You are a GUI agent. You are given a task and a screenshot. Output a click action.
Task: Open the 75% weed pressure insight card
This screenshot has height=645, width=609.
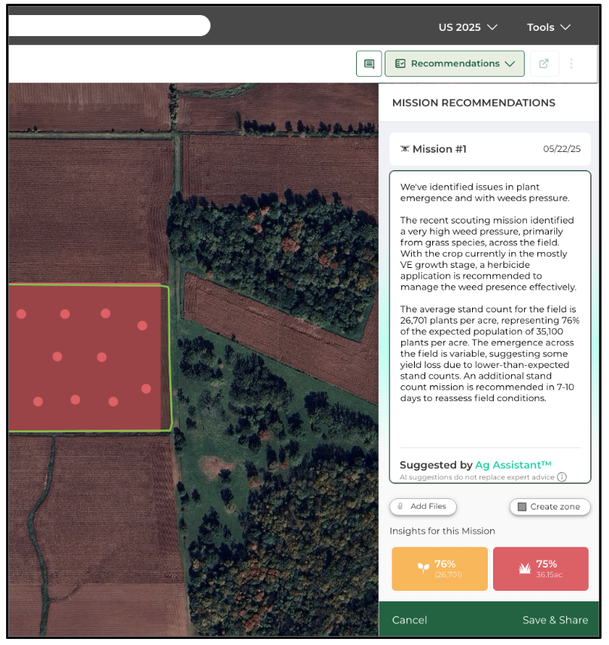[x=540, y=569]
